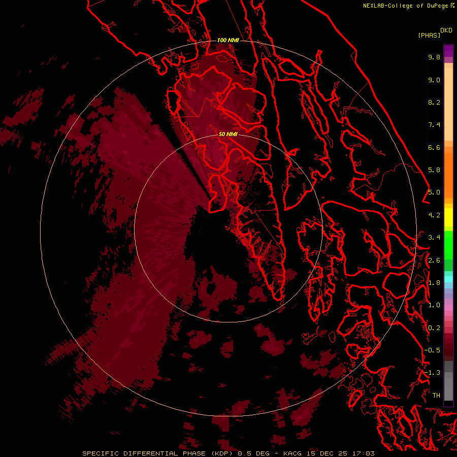Click the [PHAS] legend label

point(429,36)
